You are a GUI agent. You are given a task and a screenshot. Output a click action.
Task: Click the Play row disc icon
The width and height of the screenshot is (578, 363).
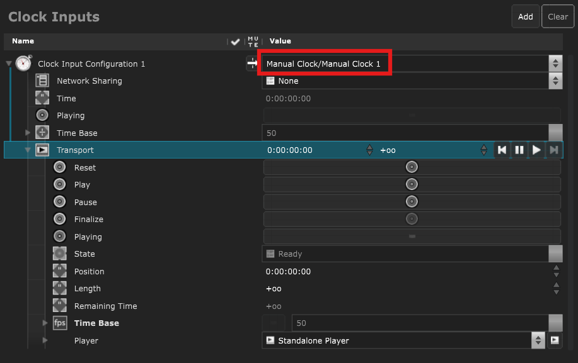59,184
